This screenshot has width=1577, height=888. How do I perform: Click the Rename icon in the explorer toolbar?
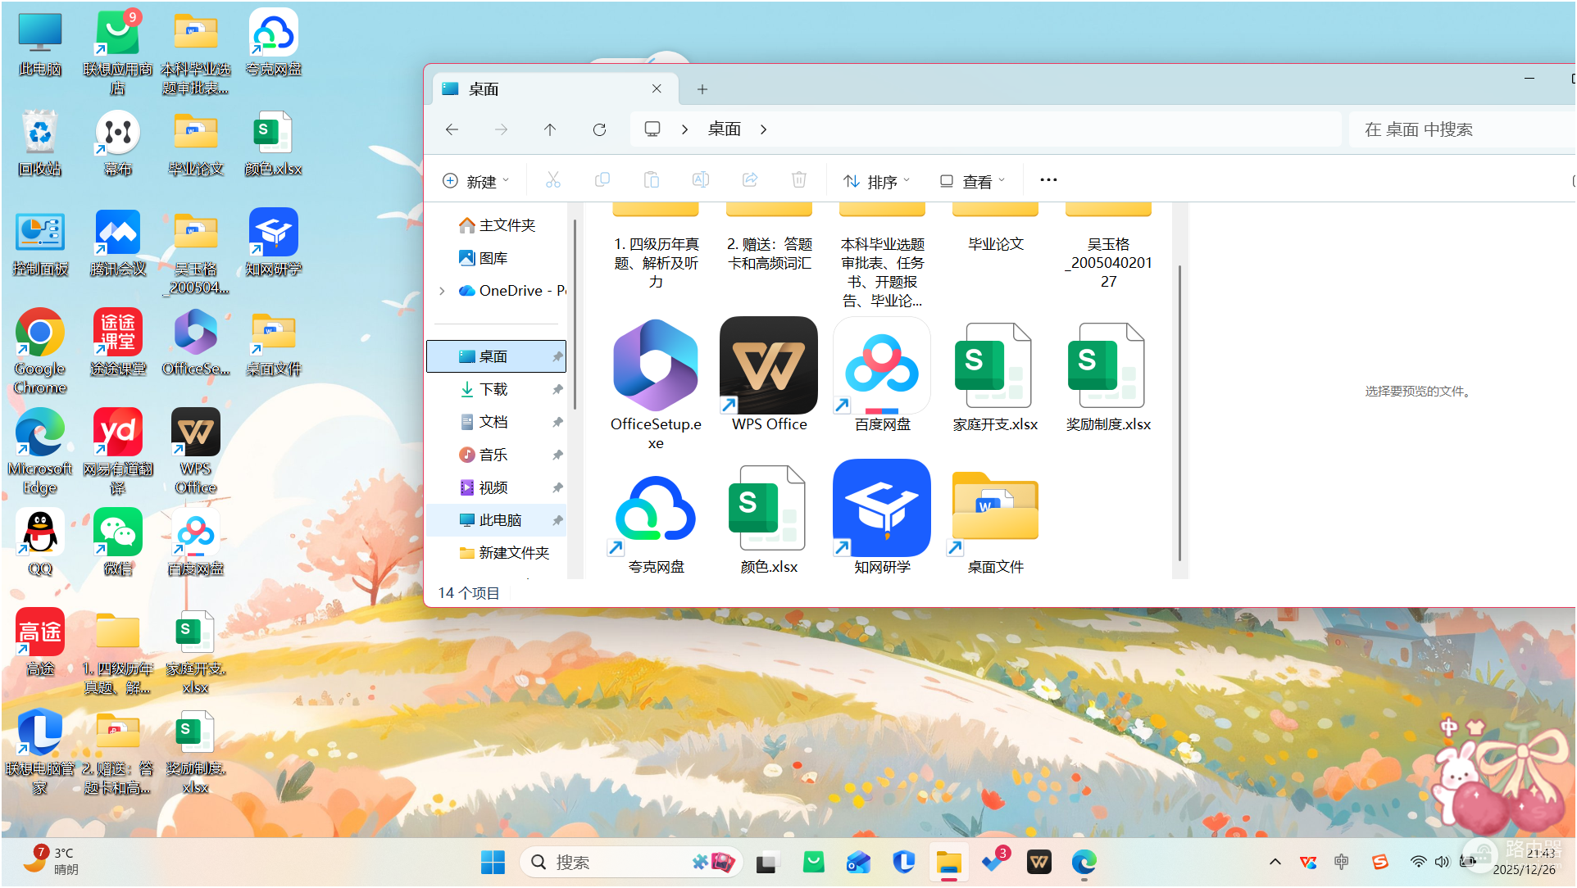click(x=701, y=180)
